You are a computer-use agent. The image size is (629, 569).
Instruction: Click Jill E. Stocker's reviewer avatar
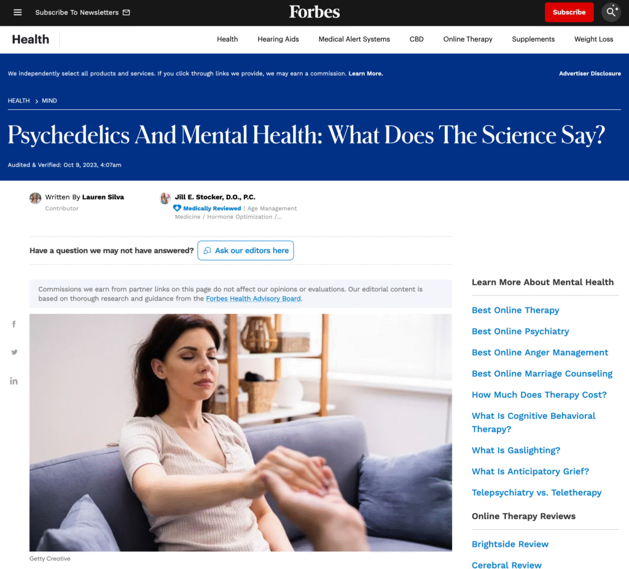coord(165,198)
